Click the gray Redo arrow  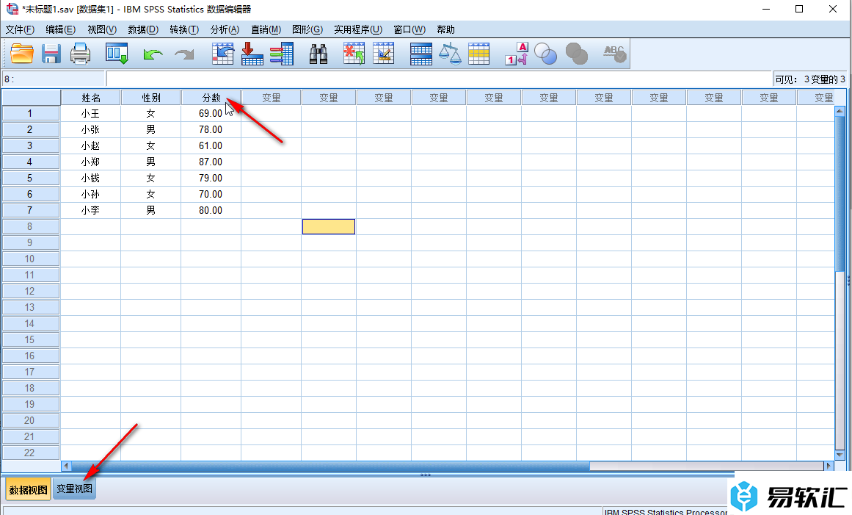(184, 54)
